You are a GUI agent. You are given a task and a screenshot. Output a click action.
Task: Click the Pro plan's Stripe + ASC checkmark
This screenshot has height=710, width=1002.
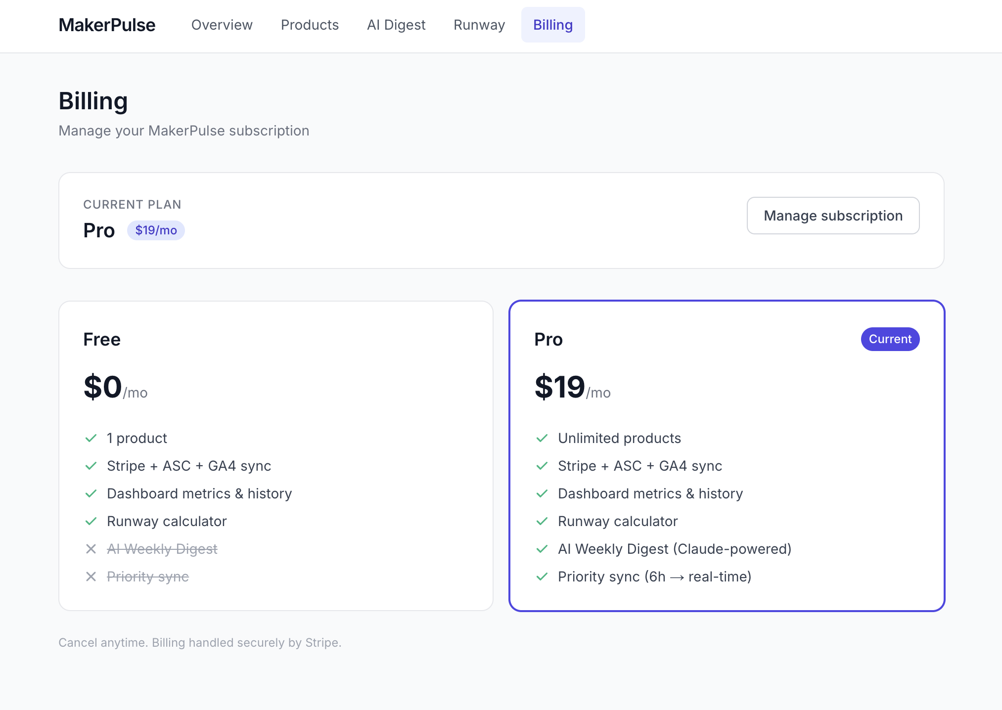542,466
